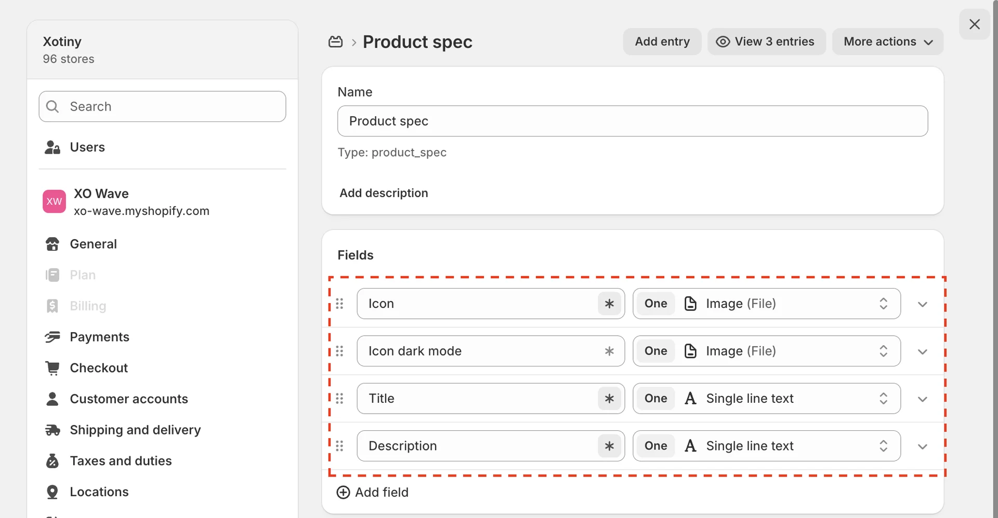Expand the Description field options chevron
Screen dimensions: 998x518
pyautogui.click(x=923, y=446)
